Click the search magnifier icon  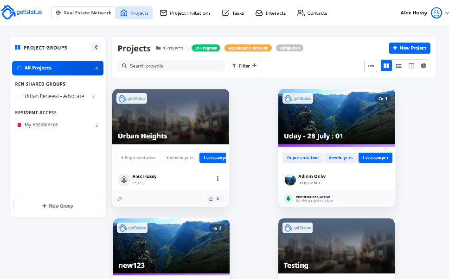(124, 66)
